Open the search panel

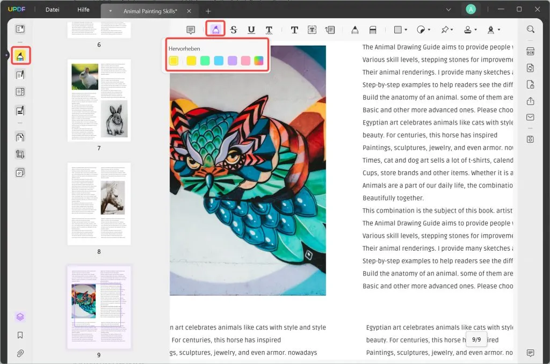tap(530, 30)
